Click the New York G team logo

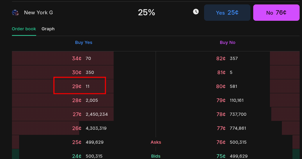[x=15, y=12]
